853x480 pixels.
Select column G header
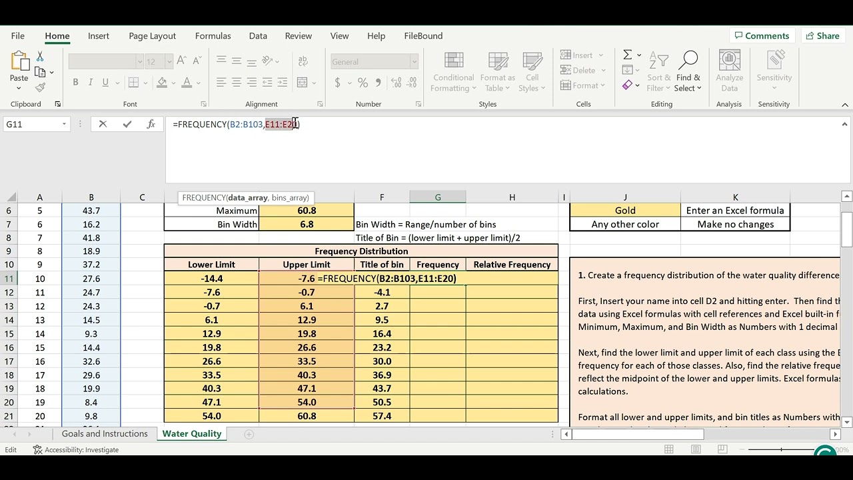click(x=438, y=197)
